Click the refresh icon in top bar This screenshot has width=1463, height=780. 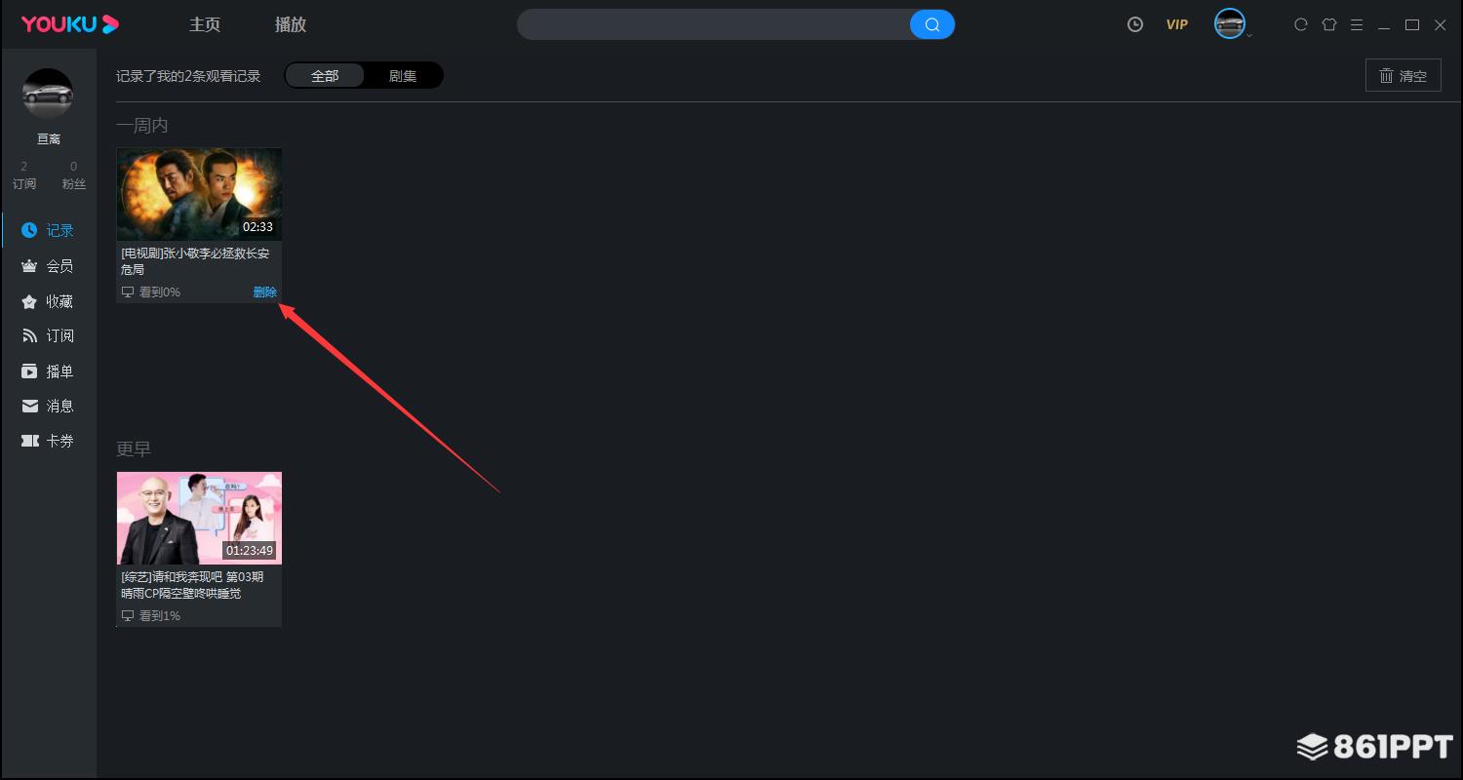pyautogui.click(x=1300, y=24)
